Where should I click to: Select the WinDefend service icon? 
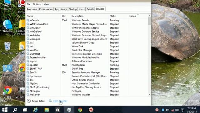point(28,31)
